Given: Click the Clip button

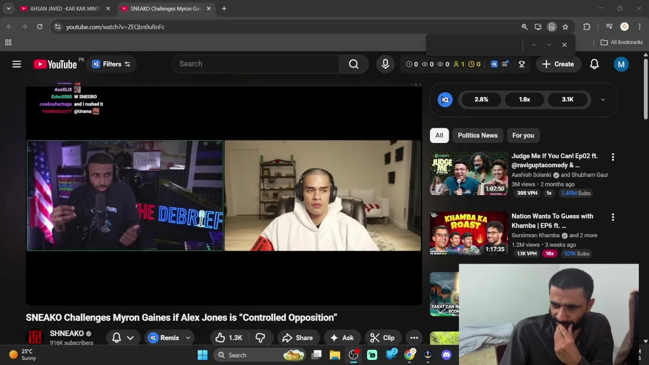Looking at the screenshot, I should [x=382, y=338].
